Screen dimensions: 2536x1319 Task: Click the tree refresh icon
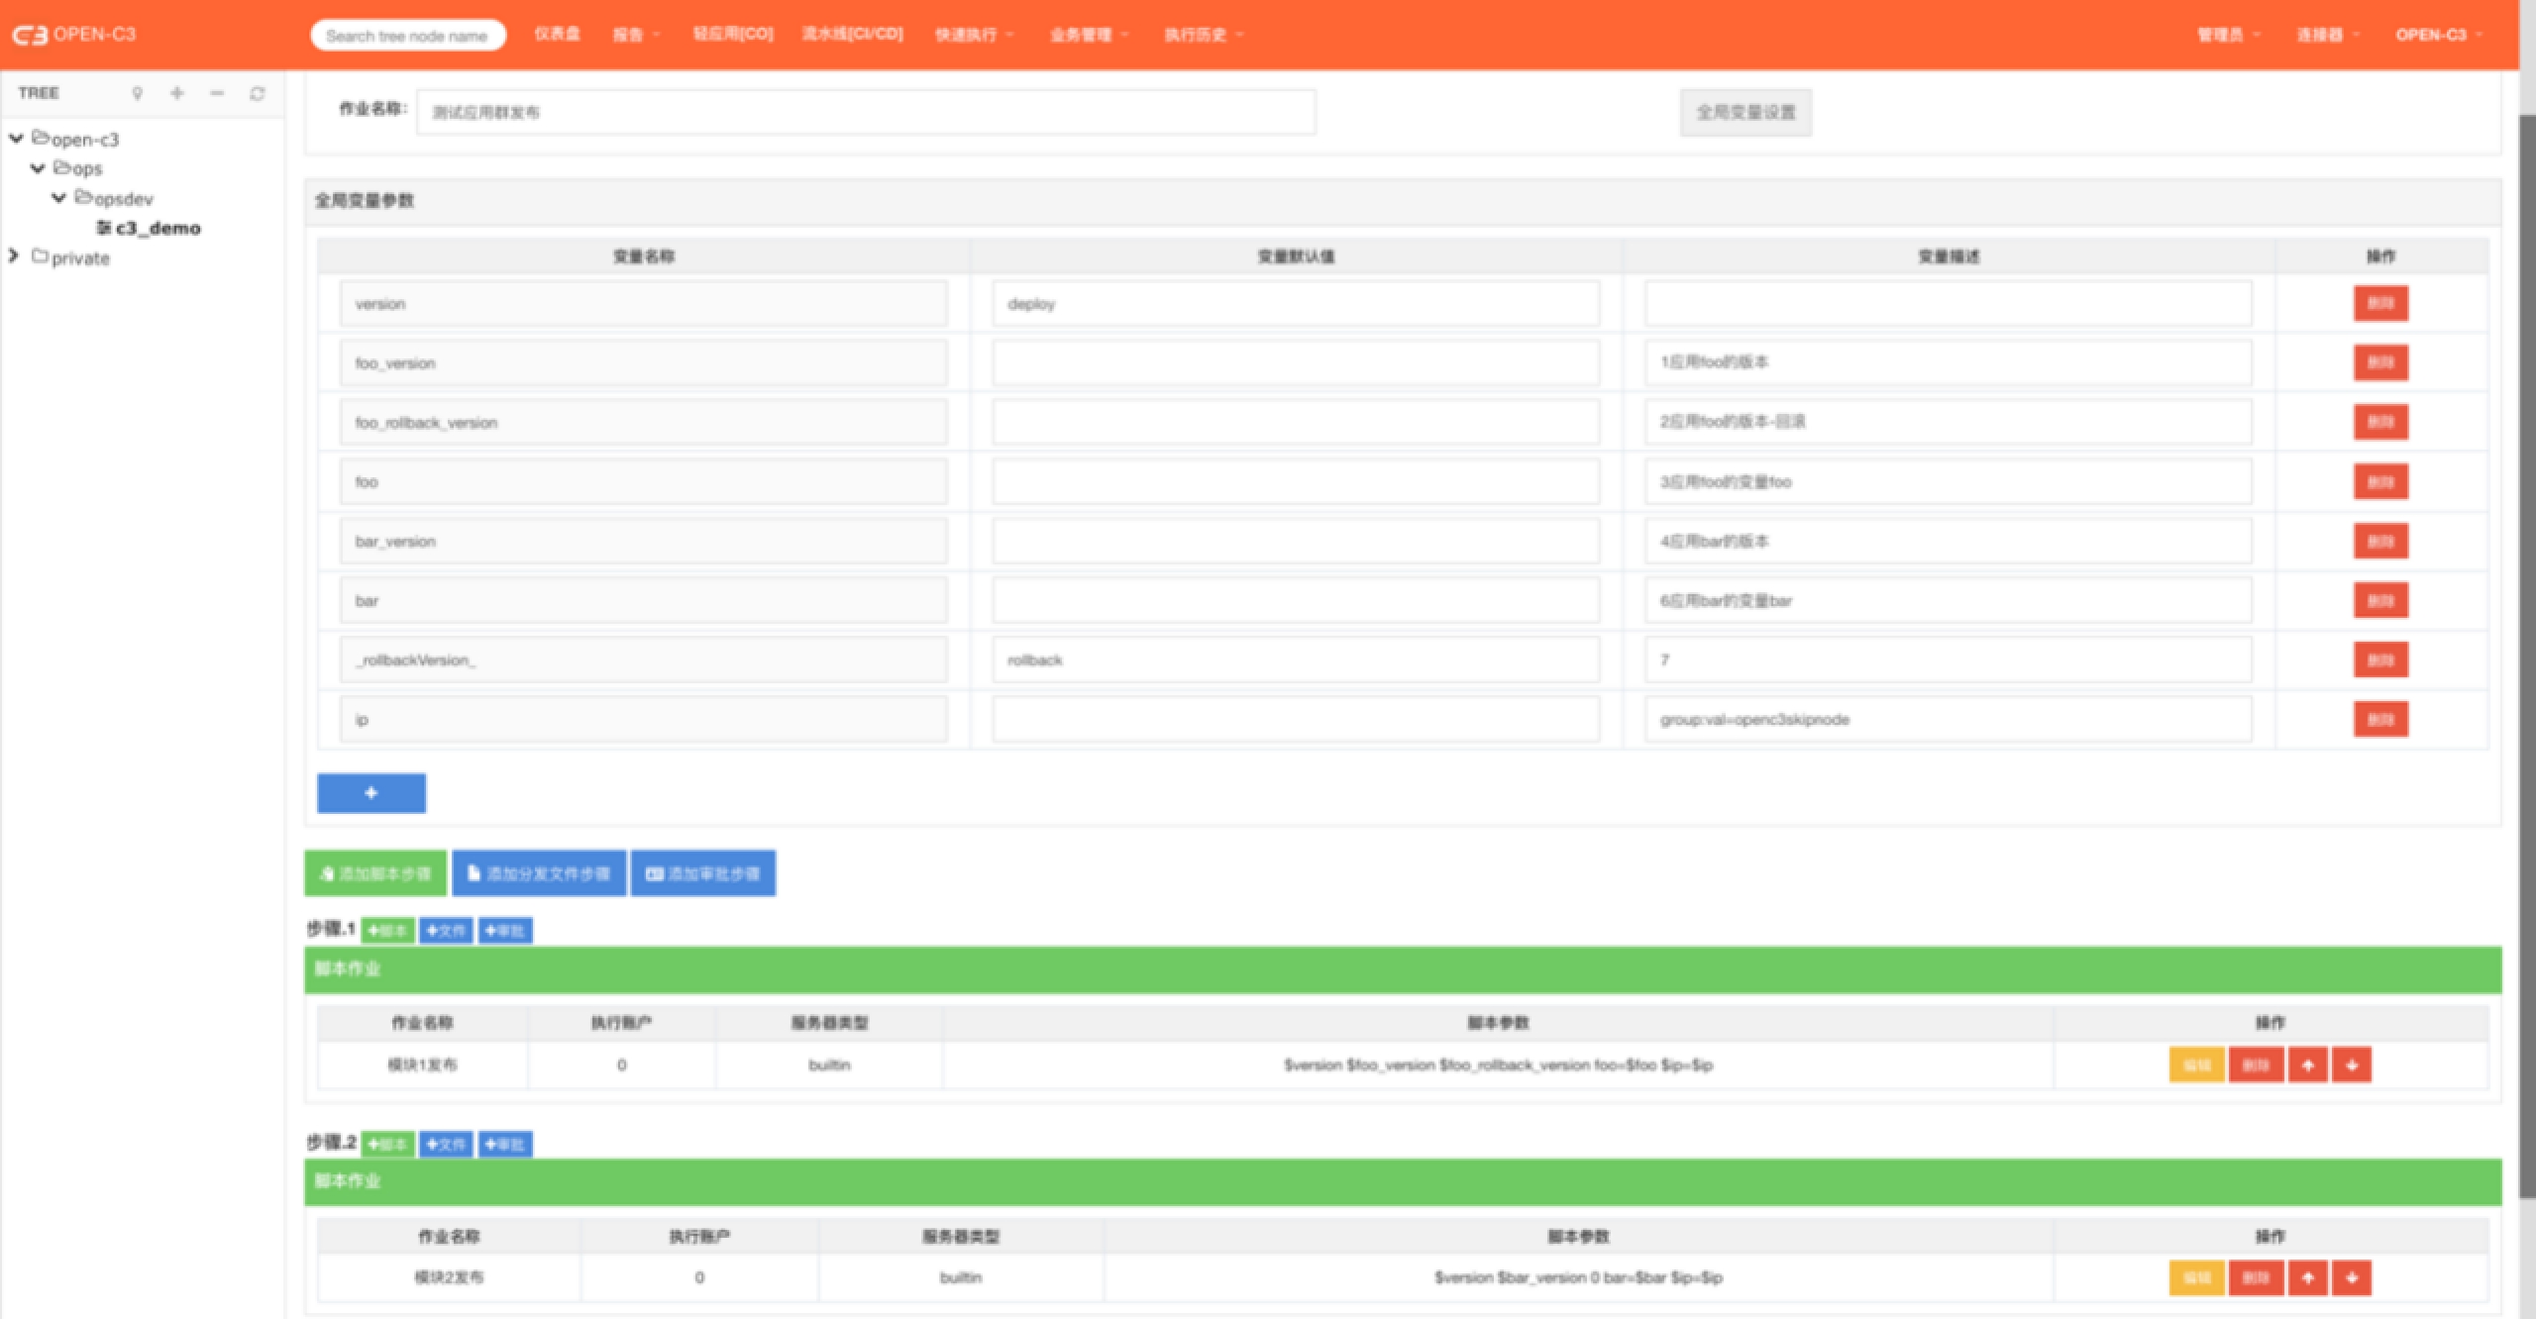coord(258,93)
